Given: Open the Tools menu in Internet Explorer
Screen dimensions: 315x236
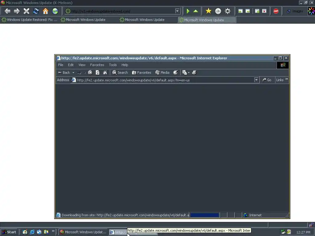Looking at the screenshot, I should coord(113,65).
